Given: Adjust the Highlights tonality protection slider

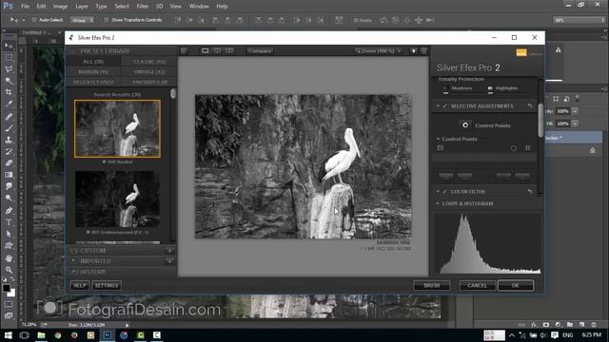Looking at the screenshot, I should point(490,93).
